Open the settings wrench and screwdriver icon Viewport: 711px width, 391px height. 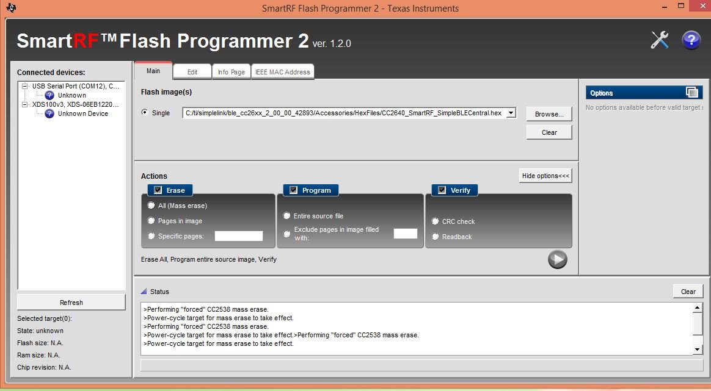coord(660,40)
